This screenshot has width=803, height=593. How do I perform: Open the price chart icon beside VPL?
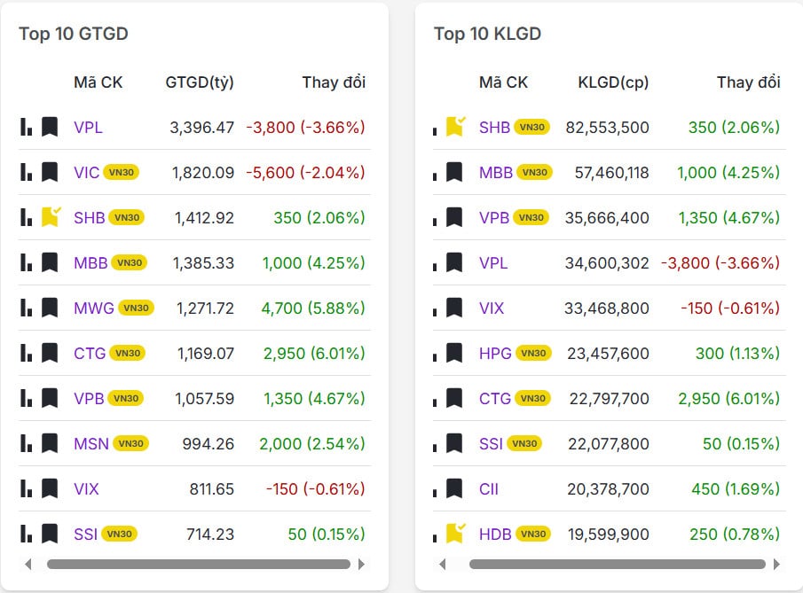[25, 127]
